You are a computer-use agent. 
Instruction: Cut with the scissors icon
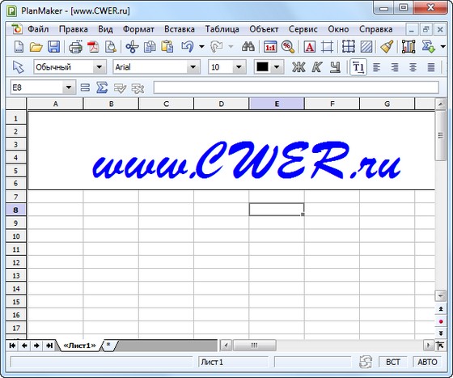[132, 46]
